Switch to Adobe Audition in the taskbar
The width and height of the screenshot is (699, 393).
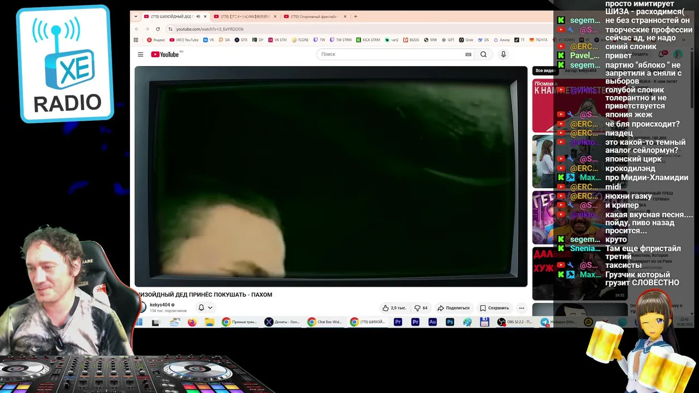433,322
